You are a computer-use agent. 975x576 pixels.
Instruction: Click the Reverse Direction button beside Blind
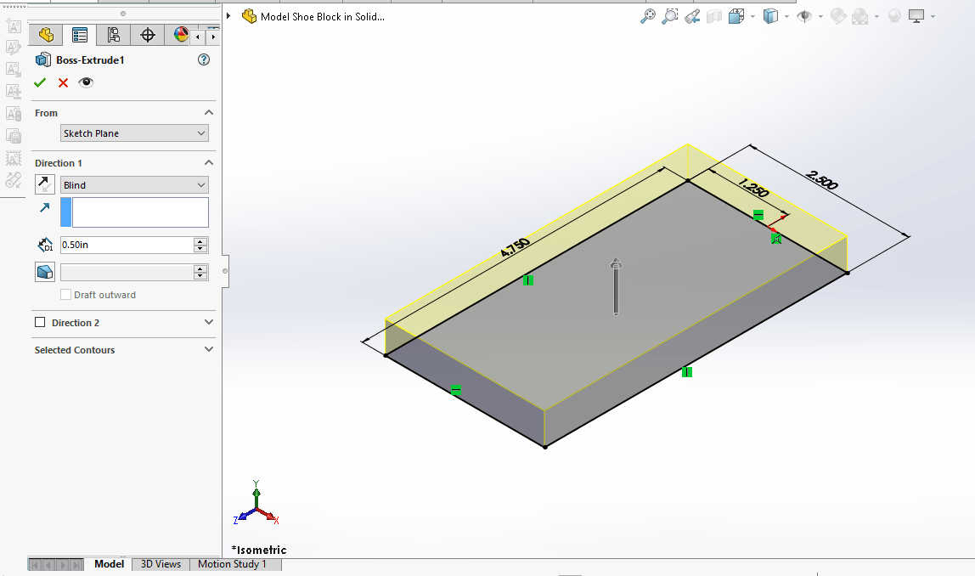point(45,184)
